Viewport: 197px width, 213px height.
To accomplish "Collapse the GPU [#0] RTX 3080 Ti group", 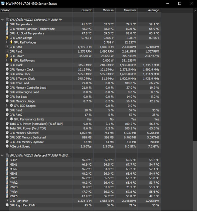I will click(2, 20).
